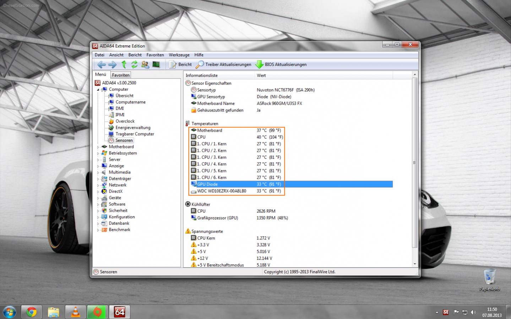
Task: Click the blue Back arrow toolbar icon
Action: (x=102, y=65)
